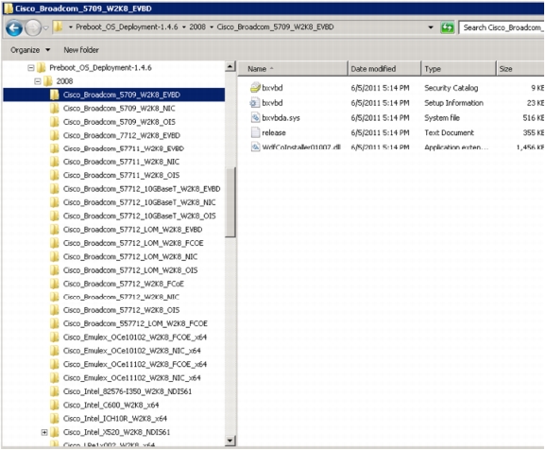Screen dimensions: 546x450
Task: Open folder icon of Cisco_Broadcom_57712_LOM_W2K8_FCOE
Action: click(x=55, y=243)
